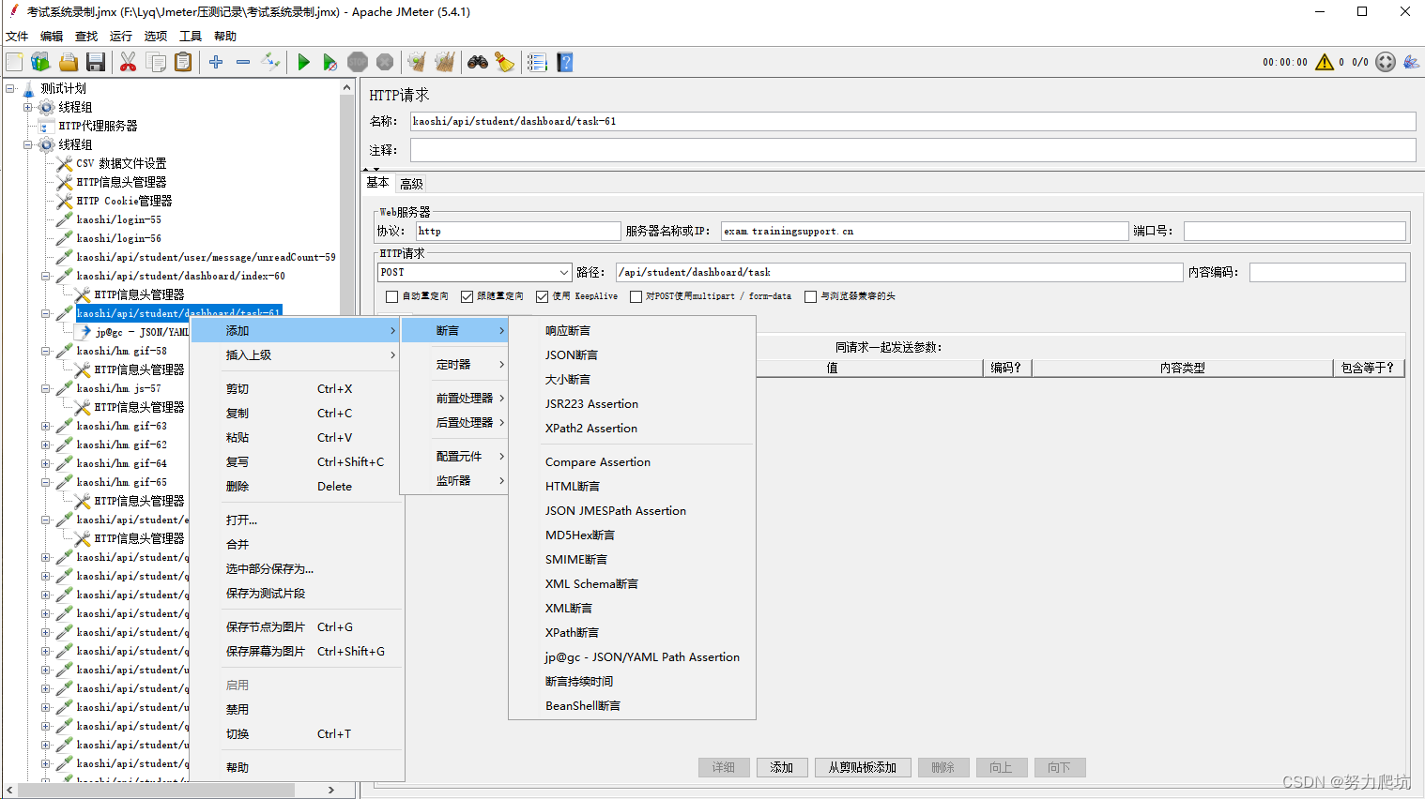Start the test with green play icon
This screenshot has width=1425, height=799.
303,62
